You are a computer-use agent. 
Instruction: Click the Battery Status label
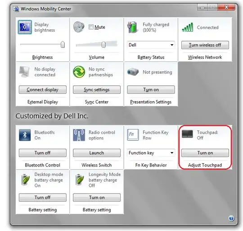151,57
